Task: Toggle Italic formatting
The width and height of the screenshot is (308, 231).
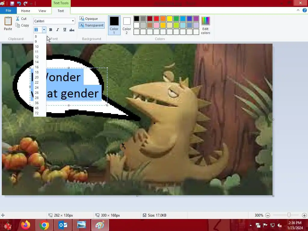Action: click(x=57, y=30)
